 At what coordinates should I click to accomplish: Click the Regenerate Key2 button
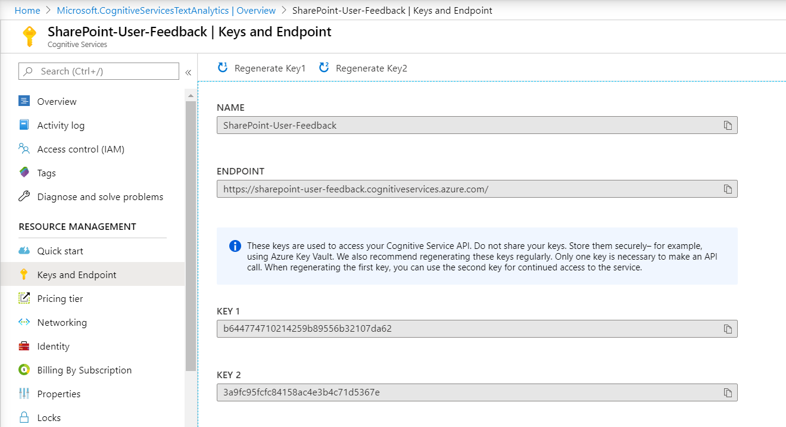tap(363, 68)
